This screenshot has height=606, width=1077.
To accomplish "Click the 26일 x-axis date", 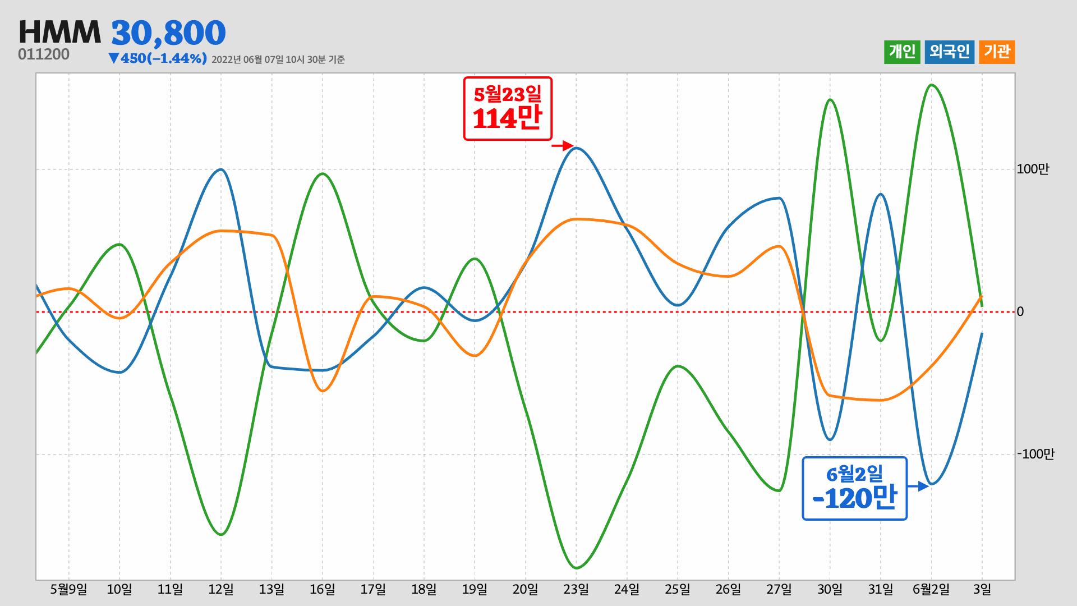I will coord(728,589).
